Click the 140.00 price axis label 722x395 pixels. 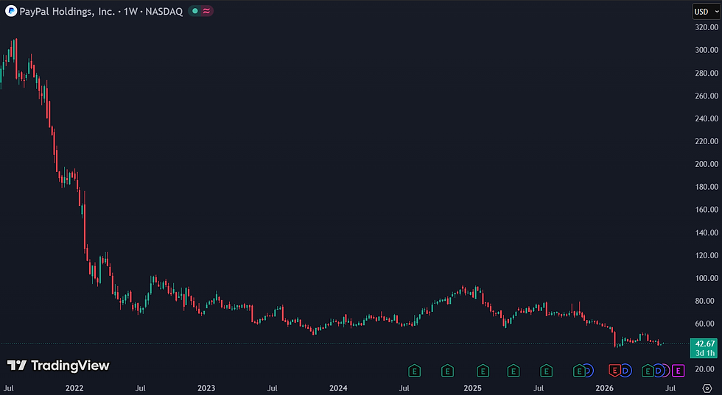(x=707, y=232)
